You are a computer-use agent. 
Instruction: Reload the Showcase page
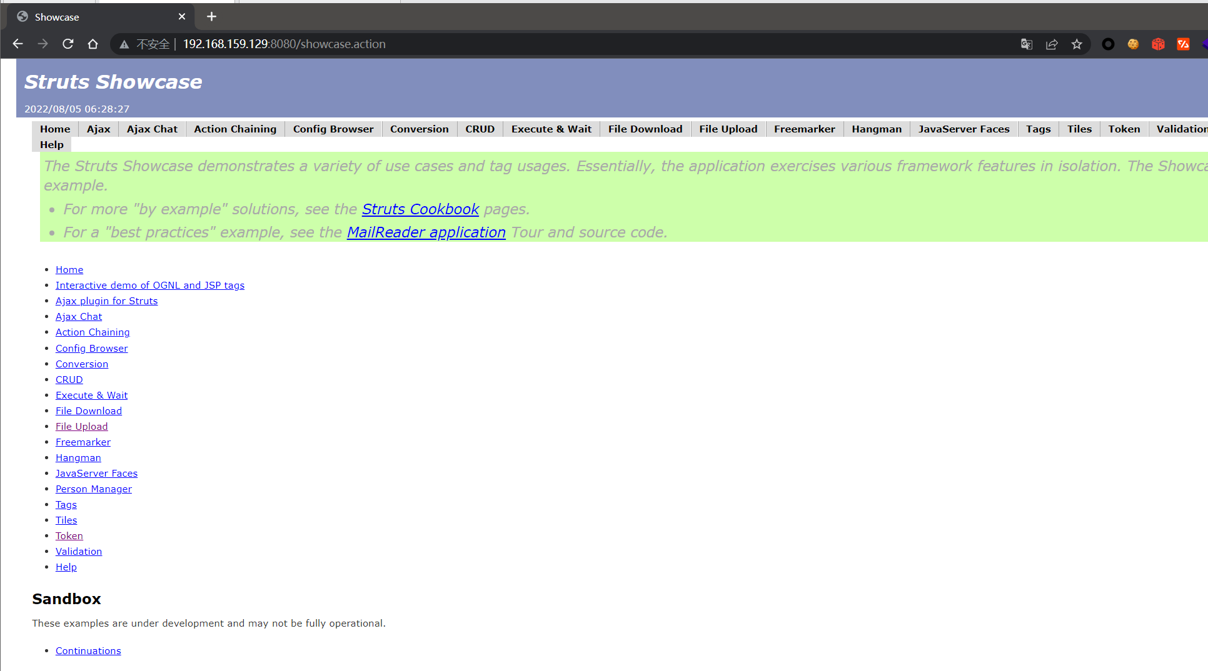(x=68, y=44)
